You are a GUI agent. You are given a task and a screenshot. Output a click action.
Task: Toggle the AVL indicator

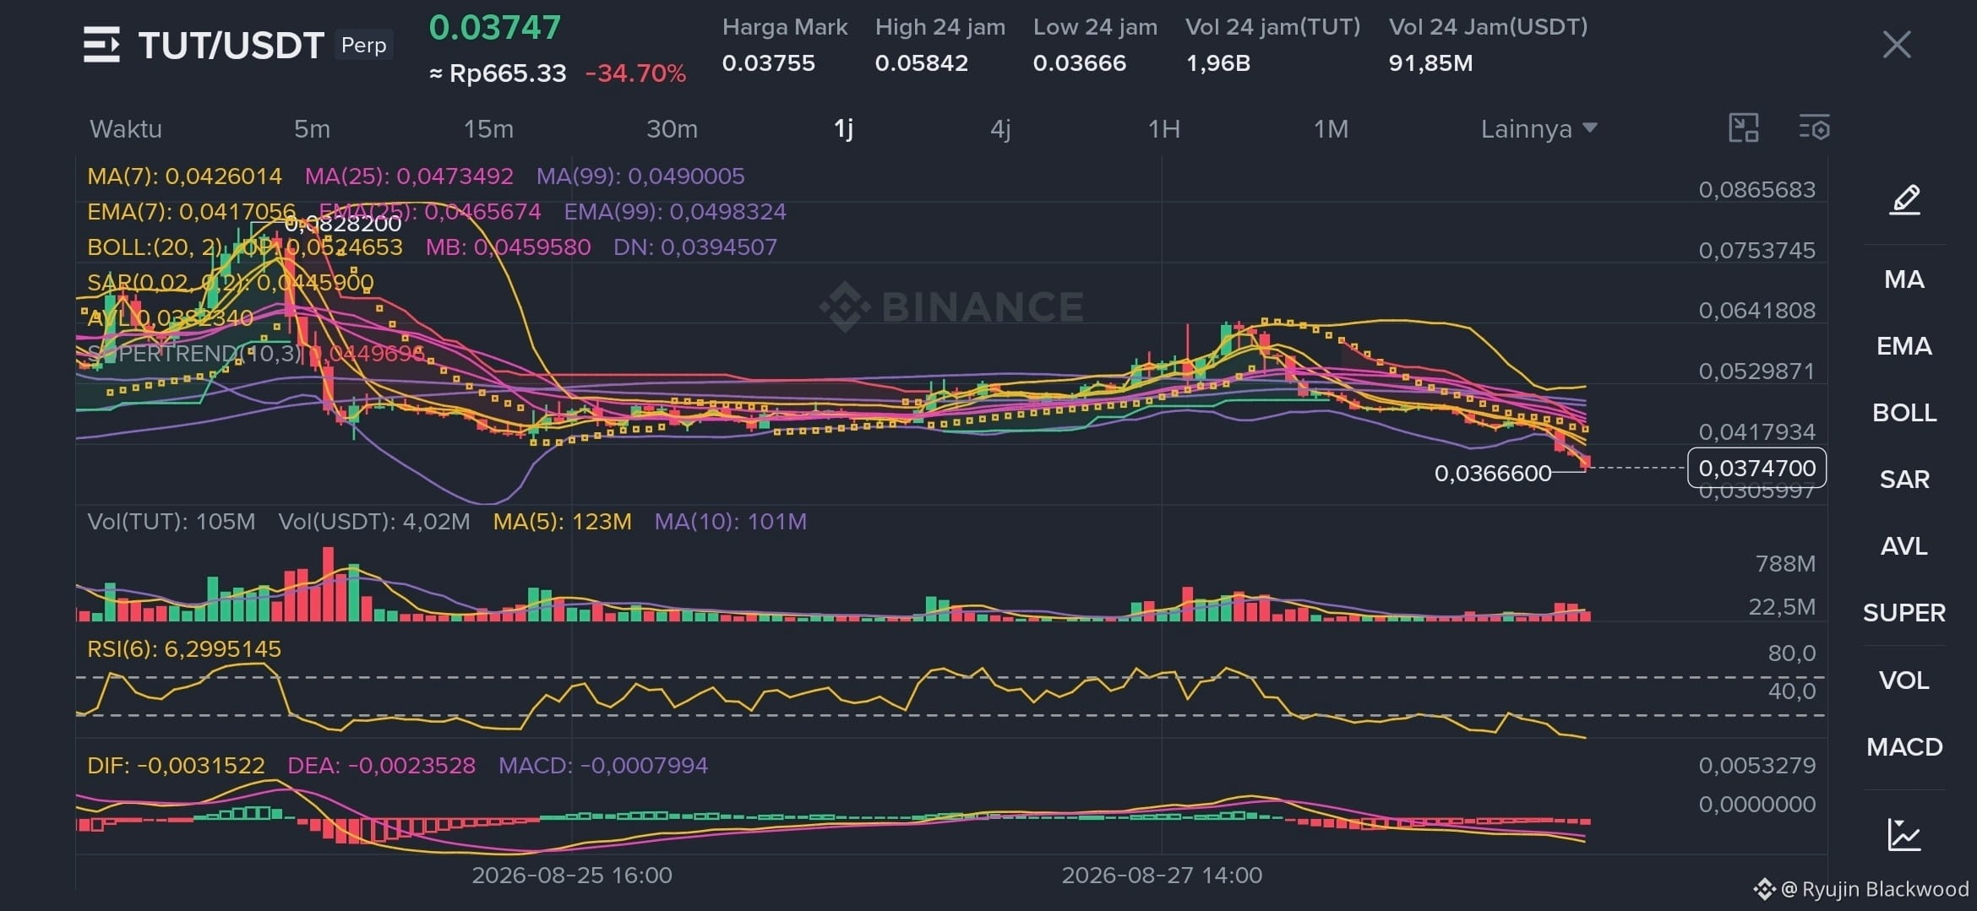coord(1904,546)
